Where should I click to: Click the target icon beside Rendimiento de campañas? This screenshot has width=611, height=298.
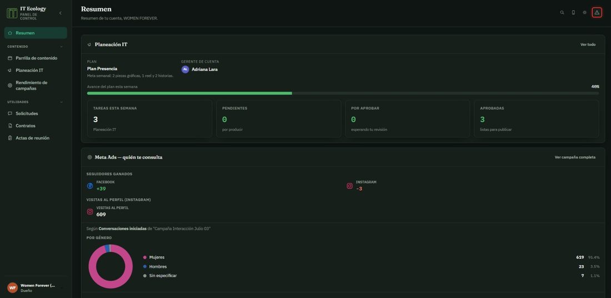[10, 86]
